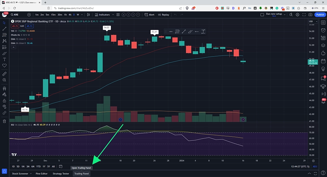327x177 pixels.
Task: Open chats icon with 2 badge
Action: coord(323,78)
